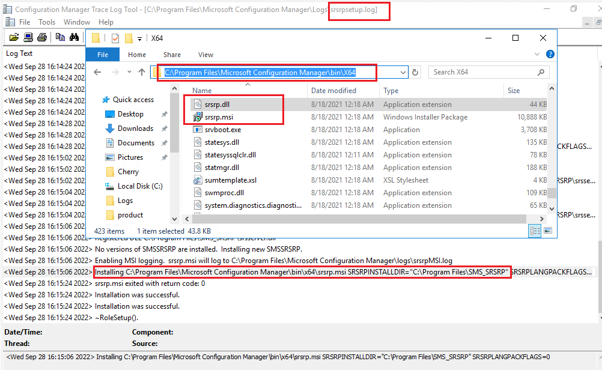This screenshot has height=370, width=602.
Task: Select the 'No versions of SMSSRSRP are installed' log line
Action: 198,249
